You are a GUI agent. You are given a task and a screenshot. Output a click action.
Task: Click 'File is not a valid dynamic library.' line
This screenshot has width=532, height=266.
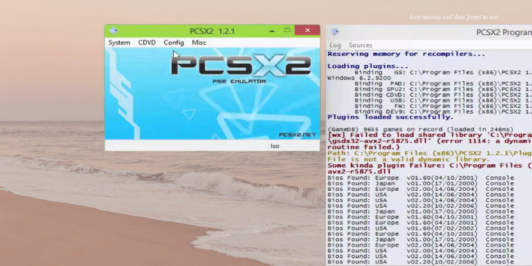408,159
